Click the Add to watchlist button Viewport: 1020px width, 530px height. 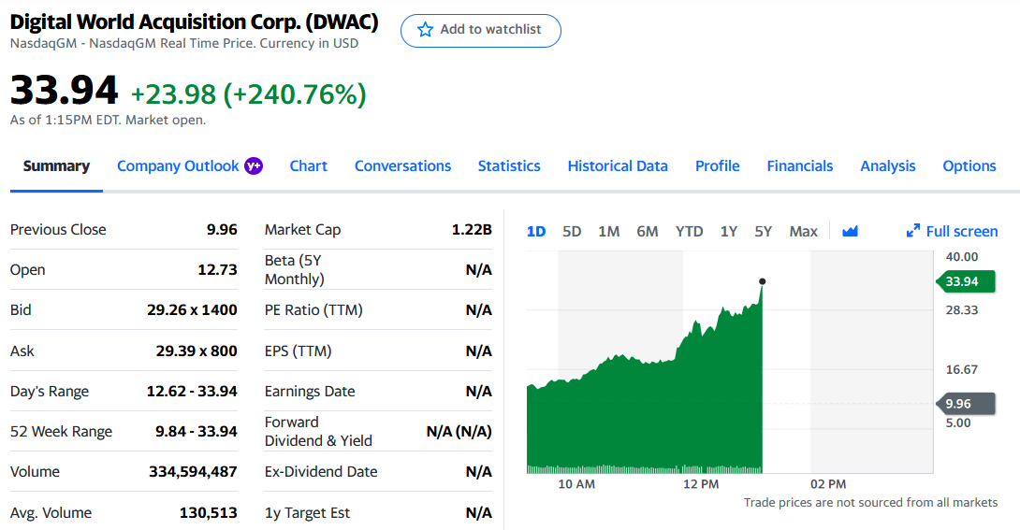pyautogui.click(x=481, y=31)
